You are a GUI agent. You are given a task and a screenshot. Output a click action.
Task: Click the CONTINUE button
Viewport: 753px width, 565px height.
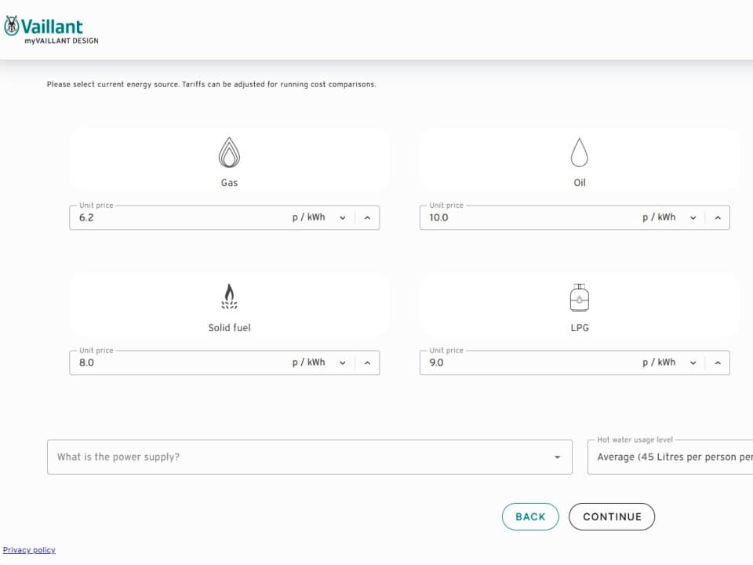pyautogui.click(x=612, y=516)
